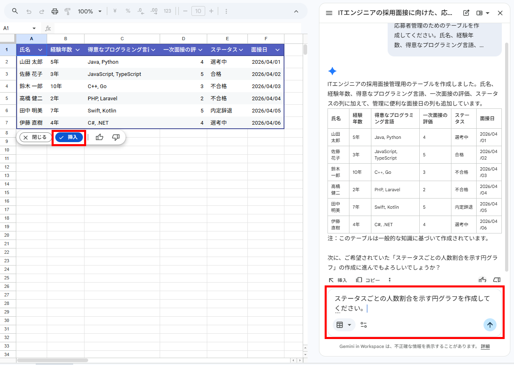Open the 詳細 link in Gemini footer
This screenshot has height=365, width=514.
point(485,346)
